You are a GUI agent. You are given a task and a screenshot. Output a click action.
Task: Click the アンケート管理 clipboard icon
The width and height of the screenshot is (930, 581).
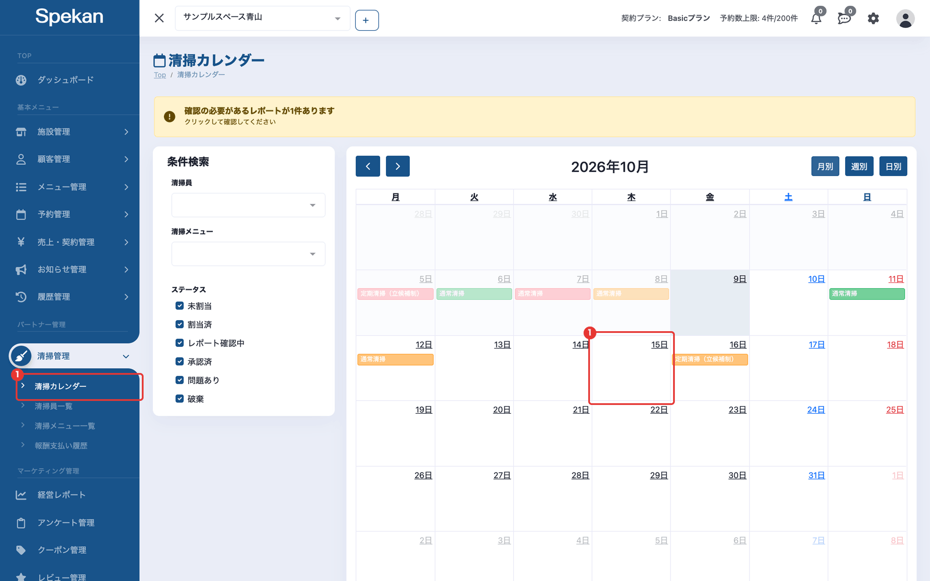click(21, 523)
